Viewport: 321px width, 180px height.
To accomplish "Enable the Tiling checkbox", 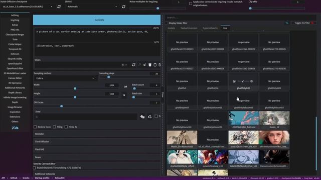I will (54, 127).
